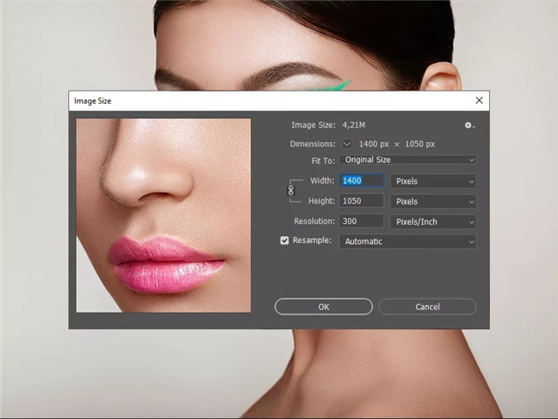Click the Image Size dialog title bar
The image size is (558, 419).
pos(262,101)
